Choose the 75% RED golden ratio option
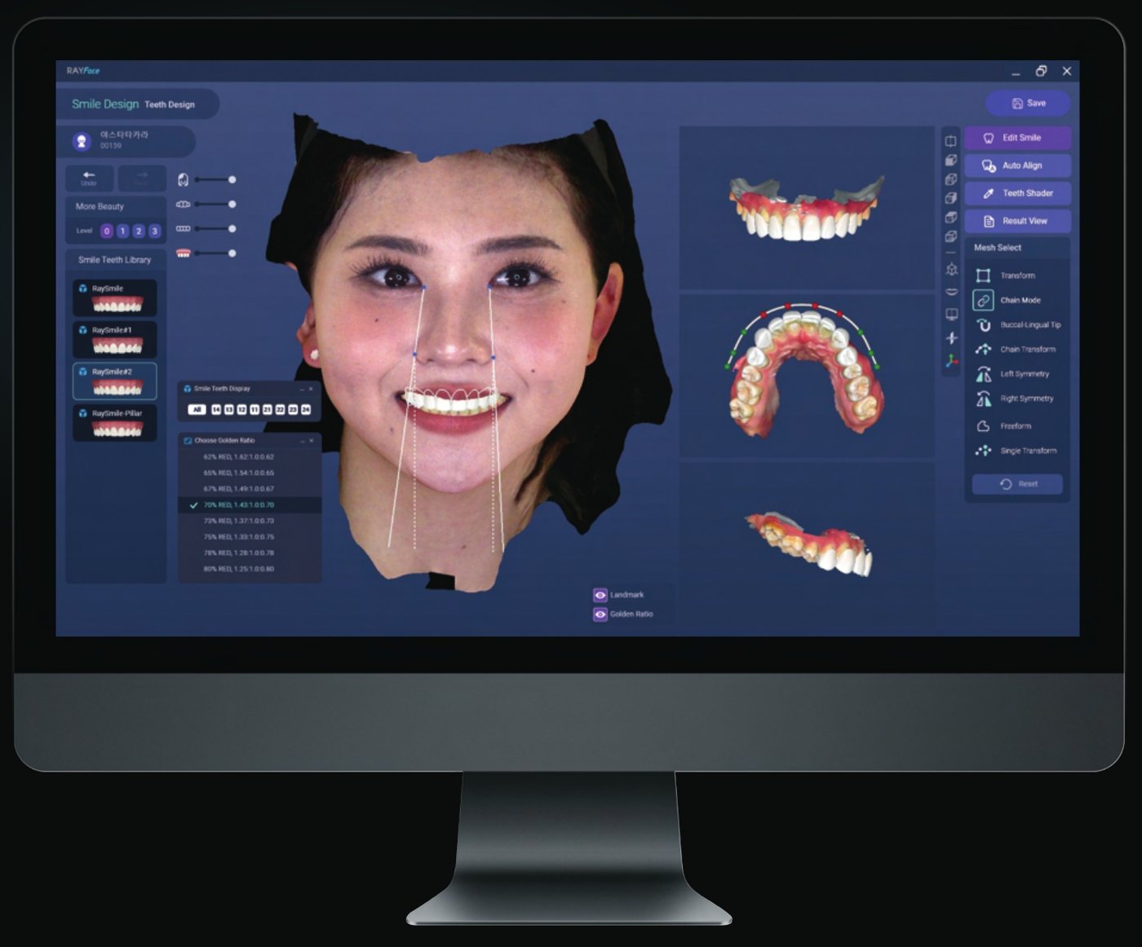 [250, 537]
